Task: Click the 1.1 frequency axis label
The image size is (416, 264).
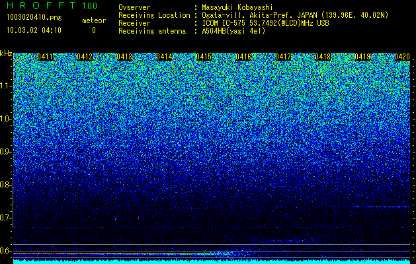Action: coord(5,86)
